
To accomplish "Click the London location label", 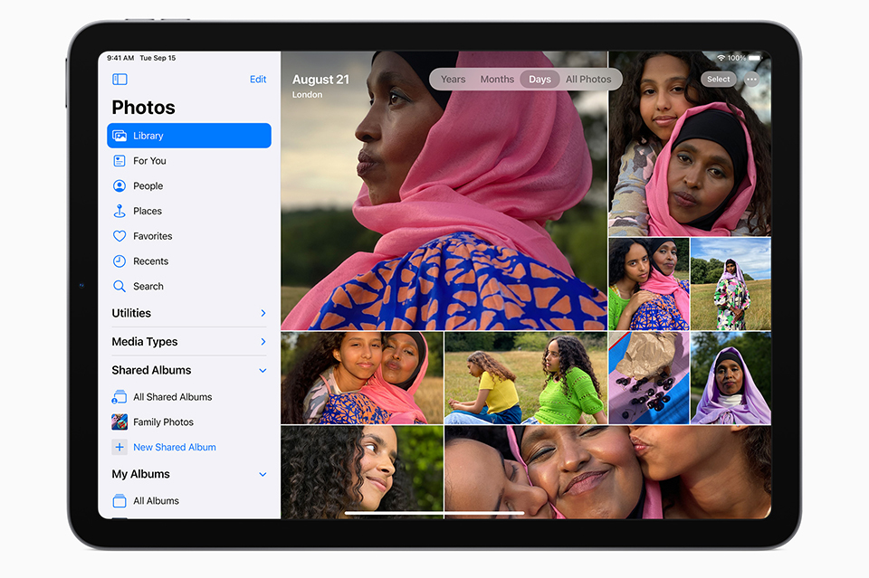I will [307, 95].
